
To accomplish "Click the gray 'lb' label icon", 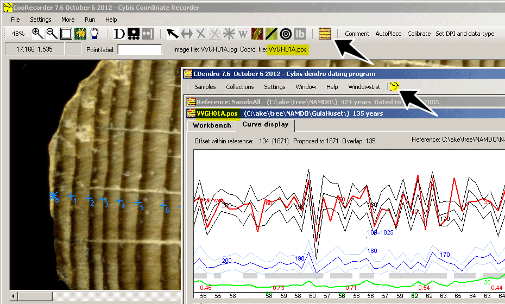I will (300, 34).
